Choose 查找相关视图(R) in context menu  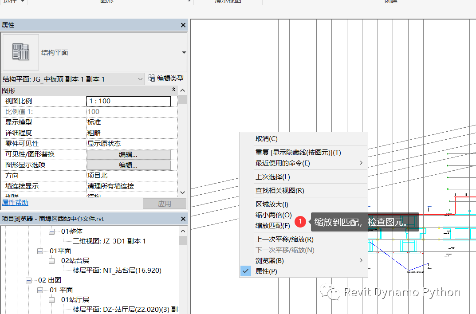[x=303, y=190]
